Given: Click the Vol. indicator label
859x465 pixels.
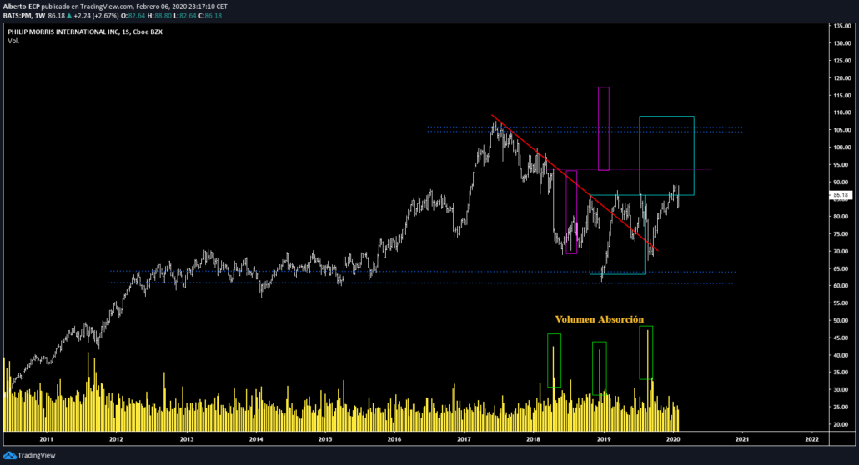Looking at the screenshot, I should (13, 41).
